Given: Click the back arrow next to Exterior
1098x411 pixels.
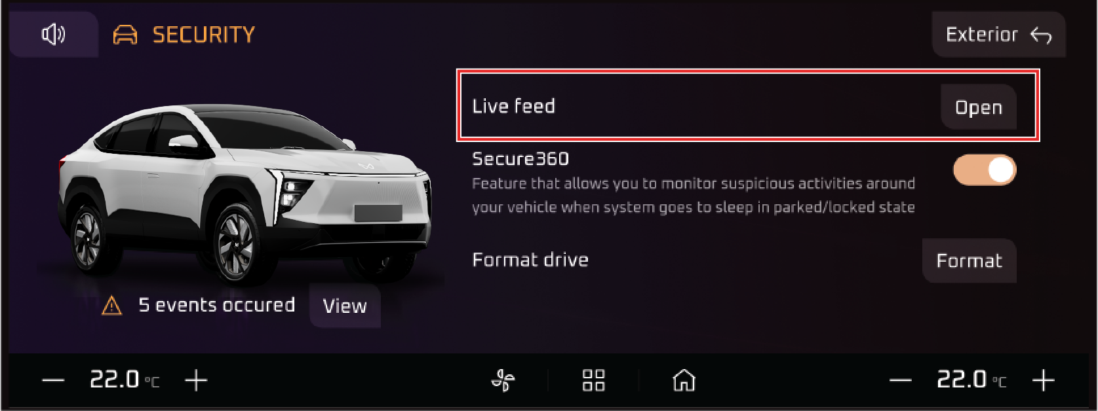Looking at the screenshot, I should coord(1041,35).
